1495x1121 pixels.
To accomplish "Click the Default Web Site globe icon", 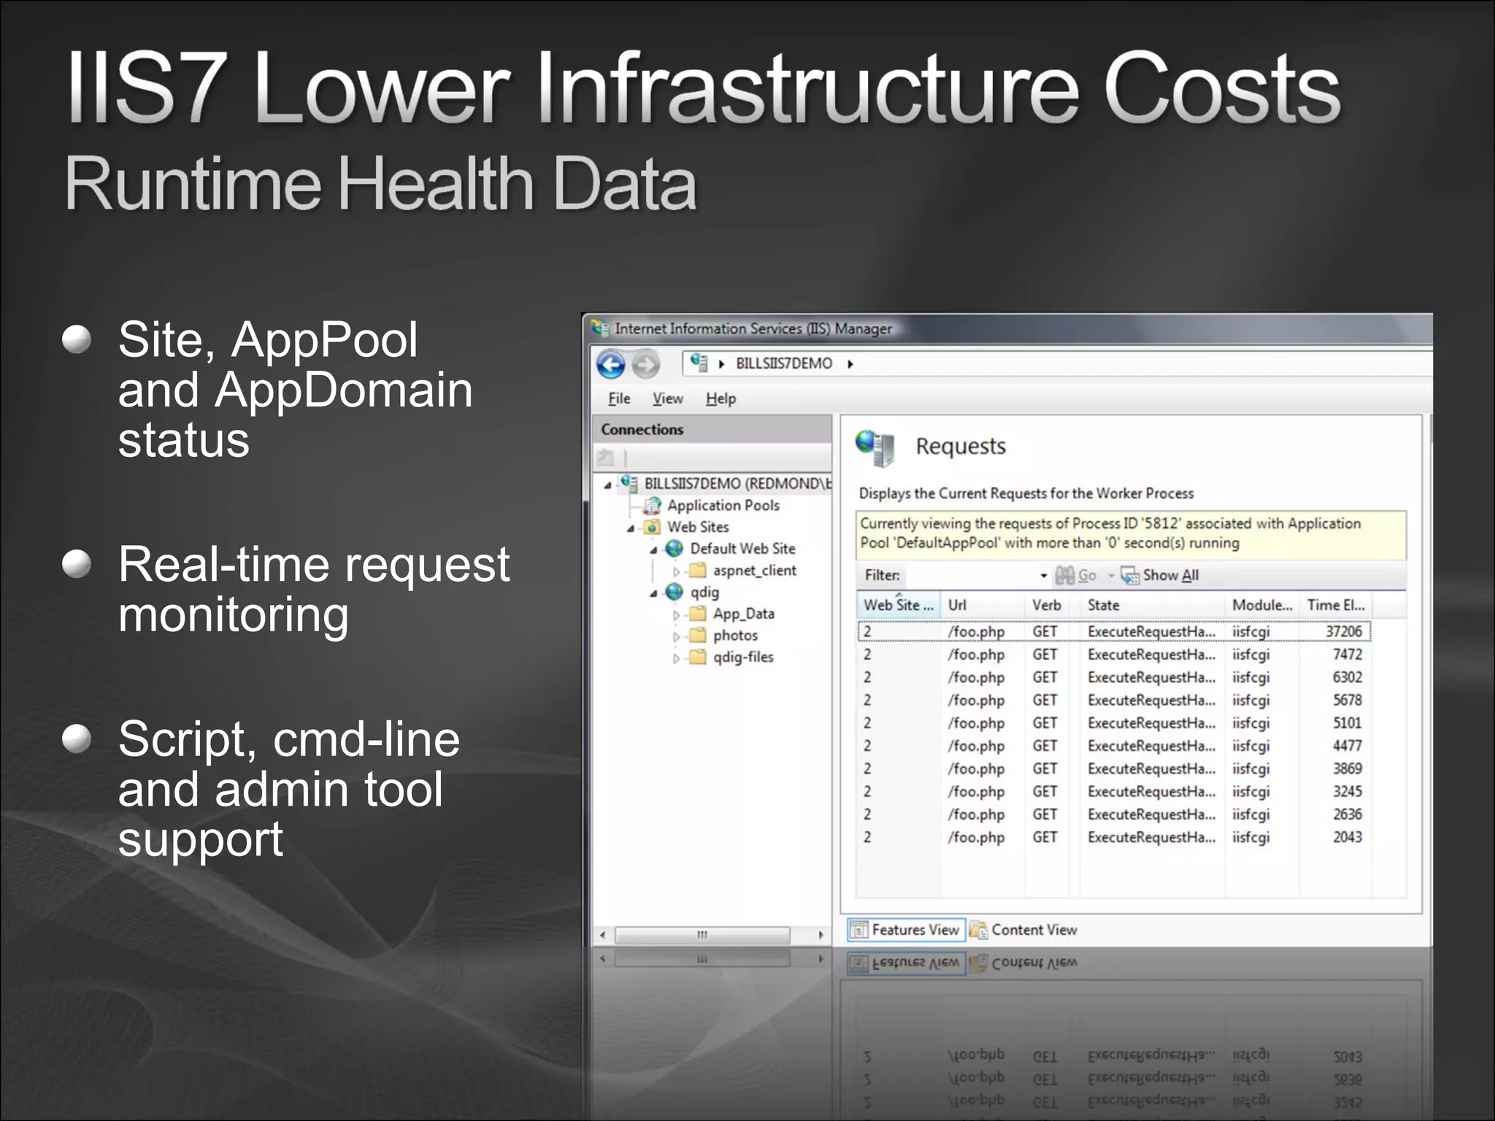I will pyautogui.click(x=675, y=548).
